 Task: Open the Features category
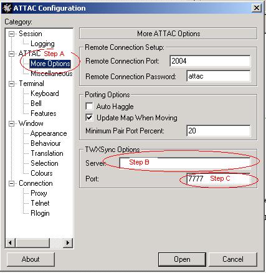click(44, 113)
